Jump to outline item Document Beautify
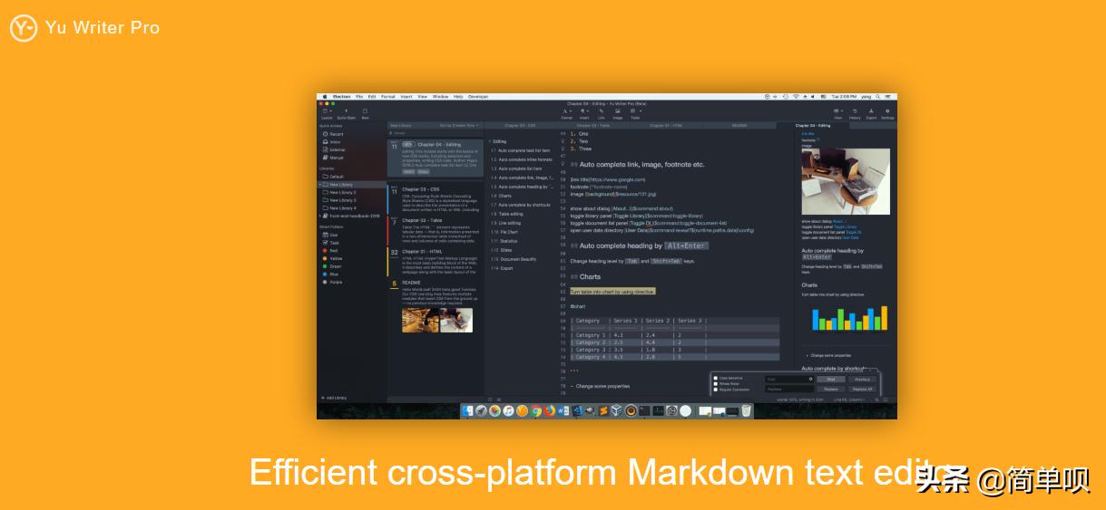The width and height of the screenshot is (1106, 510). coord(514,259)
